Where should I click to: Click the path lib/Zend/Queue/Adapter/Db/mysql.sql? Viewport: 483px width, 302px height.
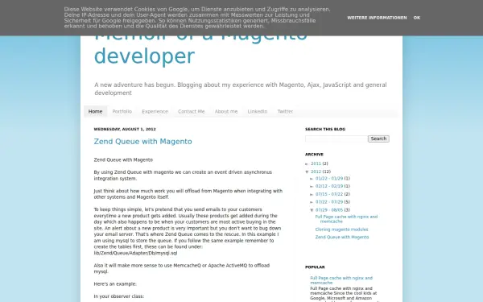[135, 254]
